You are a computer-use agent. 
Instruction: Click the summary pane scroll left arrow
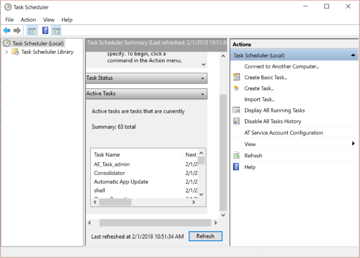[90, 223]
